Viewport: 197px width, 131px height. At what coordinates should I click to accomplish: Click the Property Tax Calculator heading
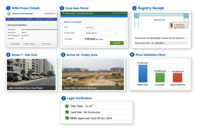73,22
